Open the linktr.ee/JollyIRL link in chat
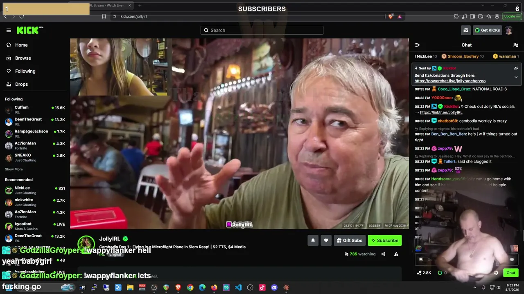 point(441,112)
